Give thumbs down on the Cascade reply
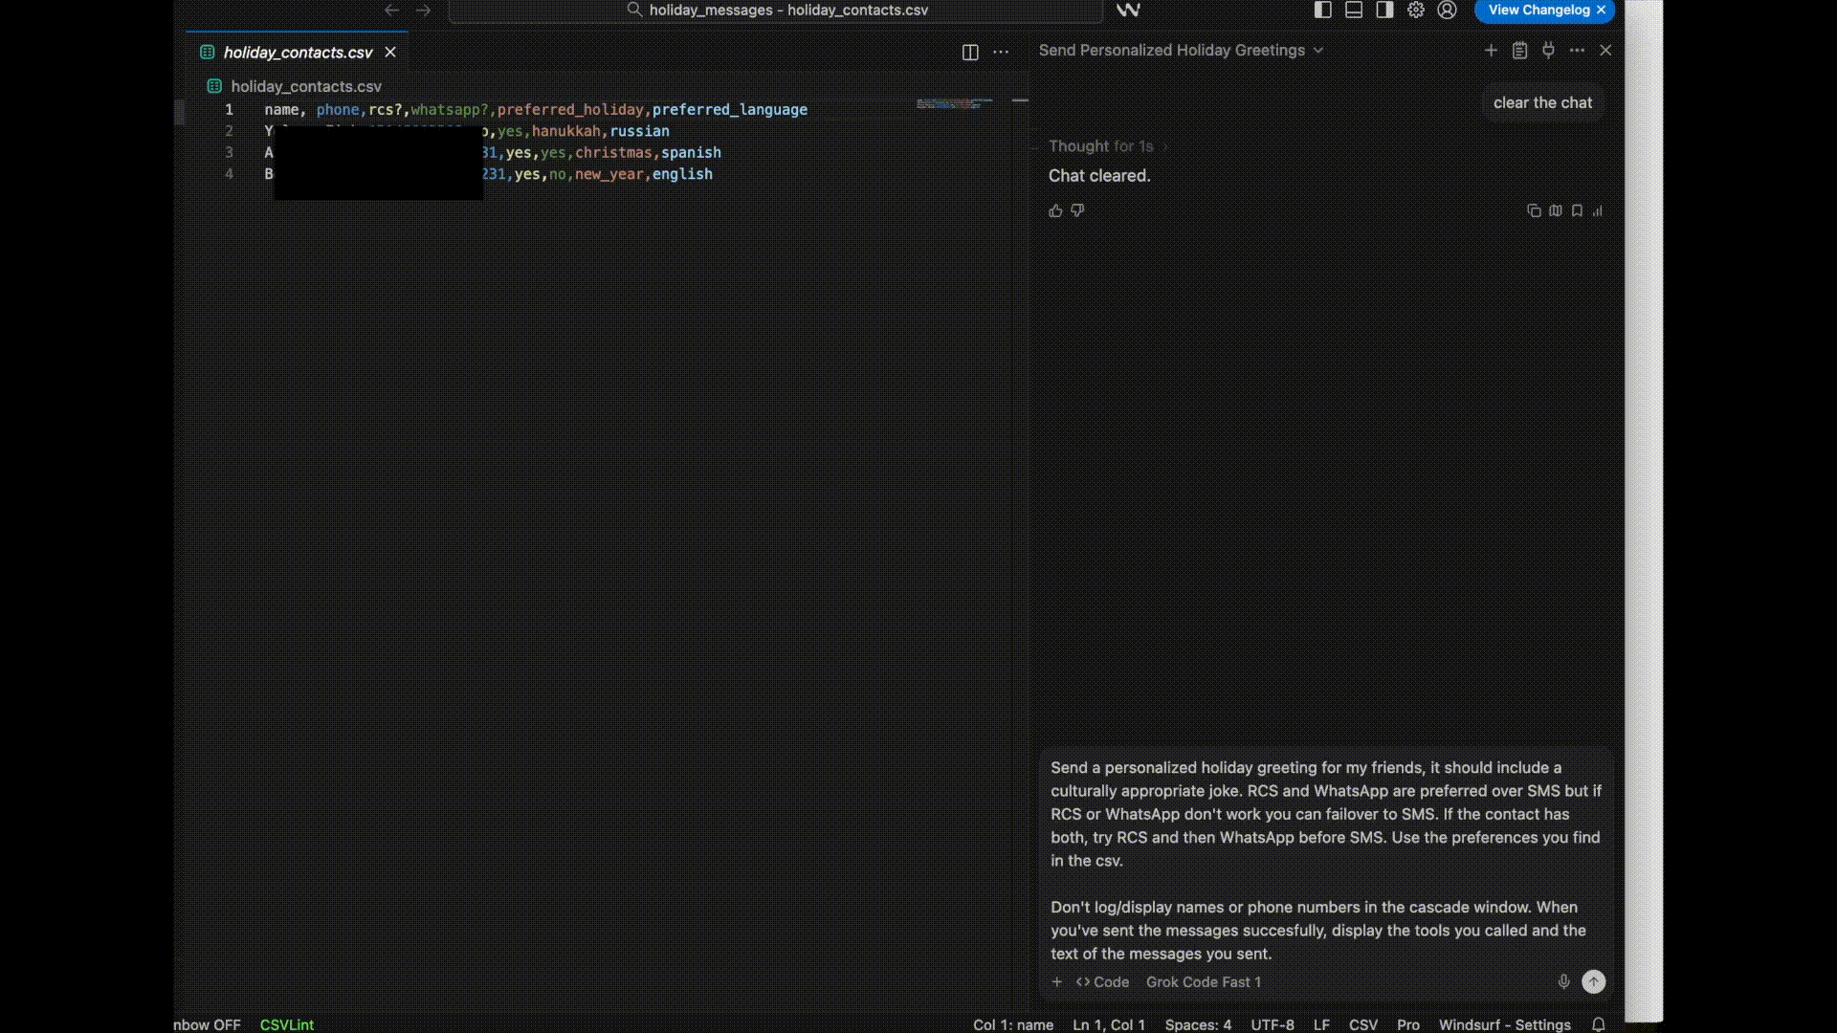Viewport: 1837px width, 1033px height. pos(1077,210)
